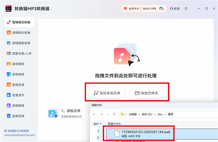Click the address bar folder icon
This screenshot has width=218, height=142.
[122, 114]
